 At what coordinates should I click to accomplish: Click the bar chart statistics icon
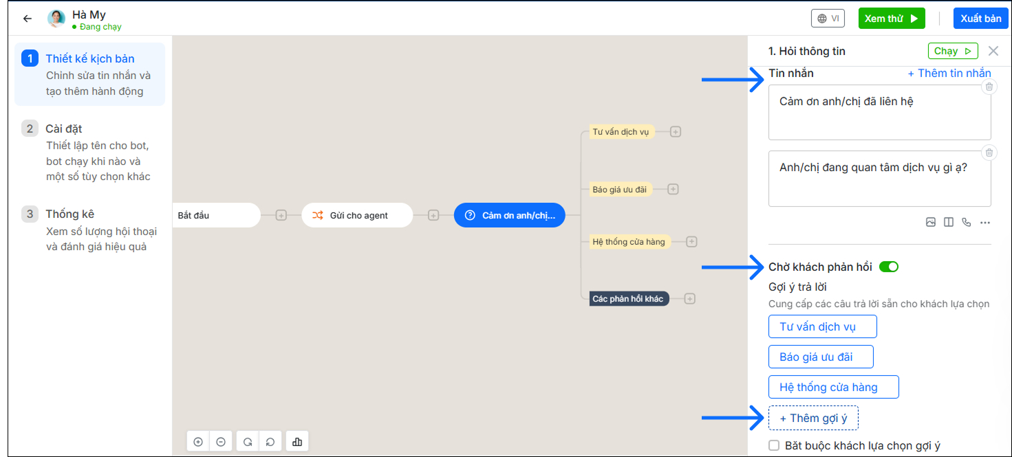tap(297, 442)
